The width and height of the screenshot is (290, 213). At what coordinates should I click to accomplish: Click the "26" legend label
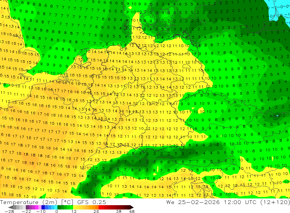coord(96,211)
